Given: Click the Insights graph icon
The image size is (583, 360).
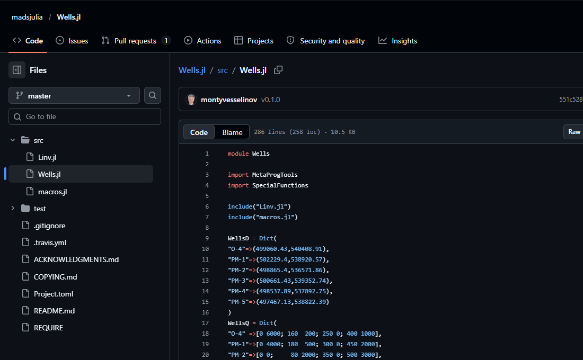Looking at the screenshot, I should (x=383, y=40).
